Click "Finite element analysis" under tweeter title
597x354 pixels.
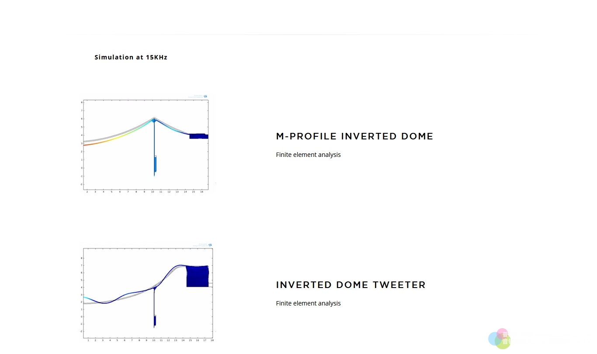click(x=308, y=303)
